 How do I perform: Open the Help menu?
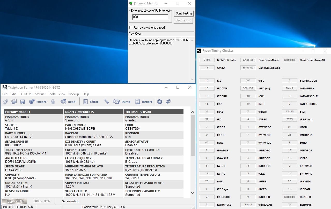(x=86, y=94)
